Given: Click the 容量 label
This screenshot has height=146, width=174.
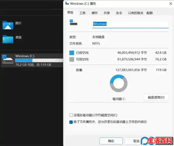Looking at the screenshot, I should 79,70.
